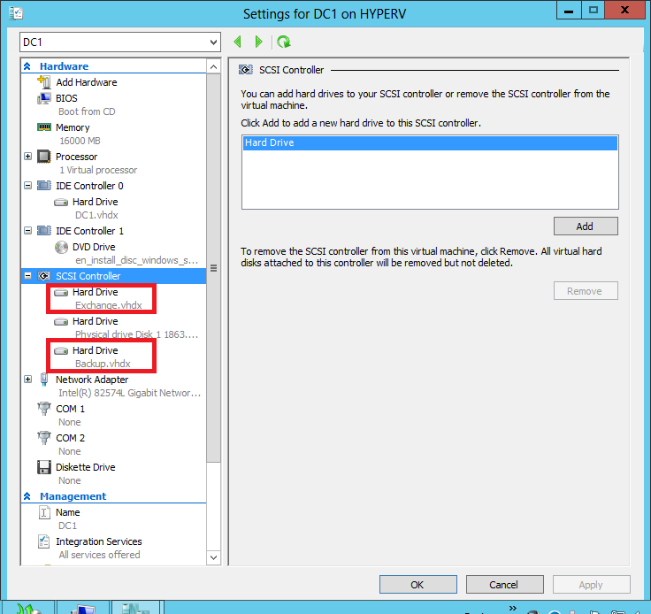This screenshot has height=614, width=651.
Task: Minimize the Settings for DC1 window
Action: pos(569,11)
